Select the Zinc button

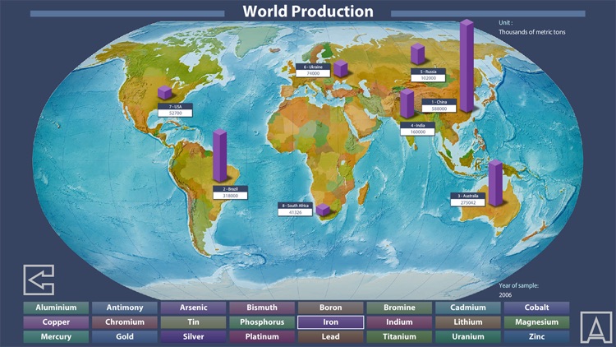pos(536,337)
